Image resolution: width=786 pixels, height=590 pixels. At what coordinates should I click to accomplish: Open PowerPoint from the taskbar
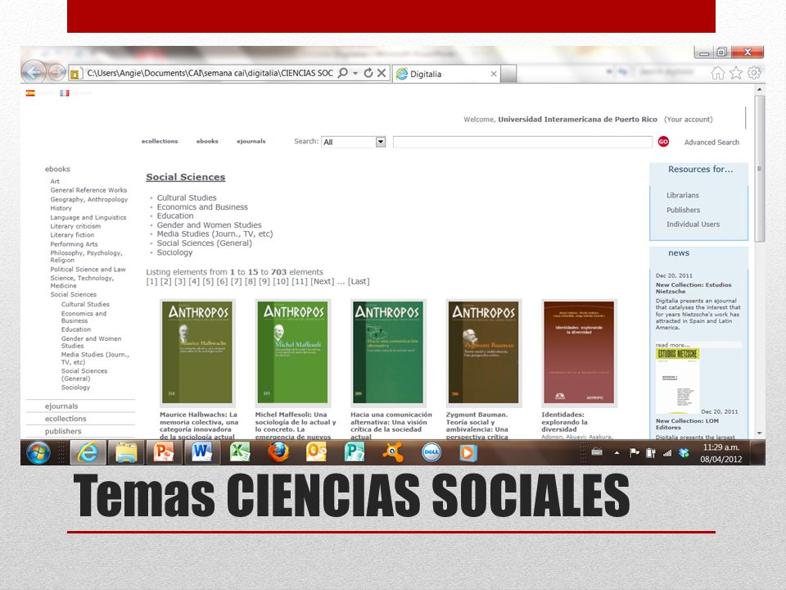click(164, 452)
